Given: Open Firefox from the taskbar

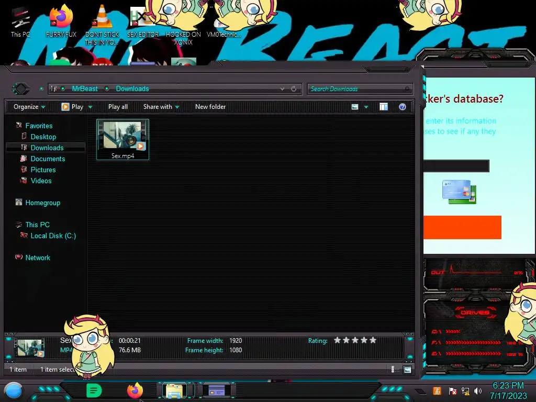Looking at the screenshot, I should [135, 390].
